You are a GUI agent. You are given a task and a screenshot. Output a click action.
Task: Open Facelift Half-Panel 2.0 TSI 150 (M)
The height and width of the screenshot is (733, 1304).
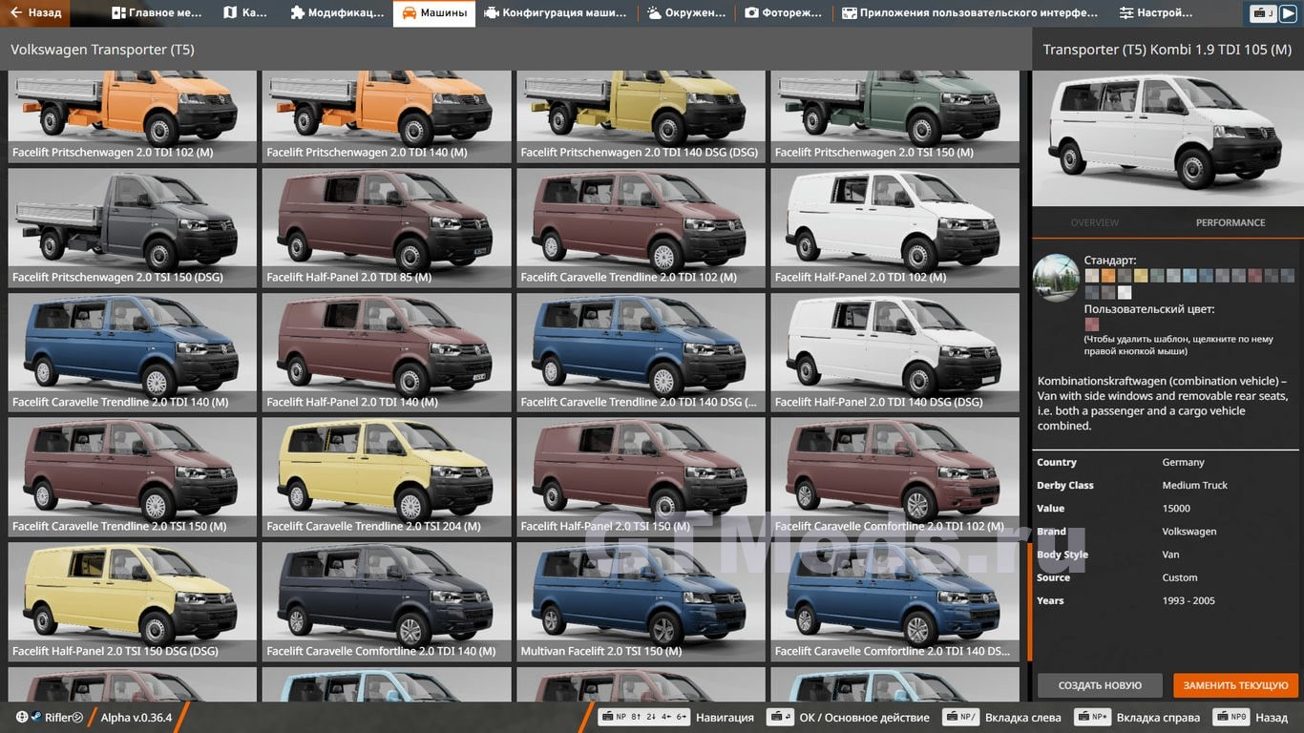641,477
